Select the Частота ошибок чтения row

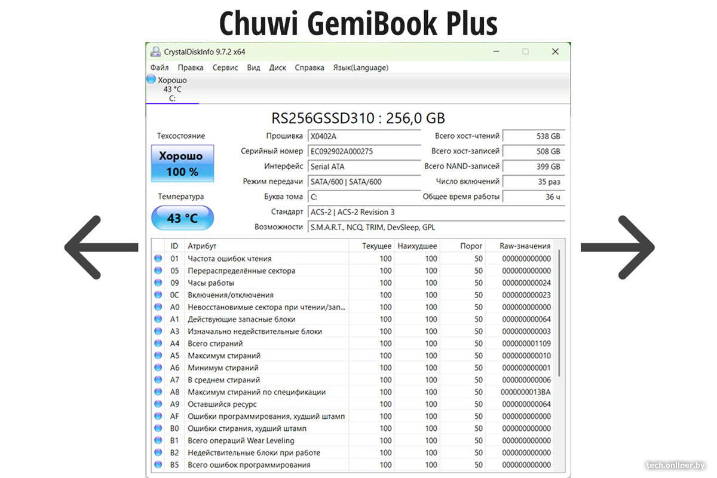pyautogui.click(x=353, y=259)
